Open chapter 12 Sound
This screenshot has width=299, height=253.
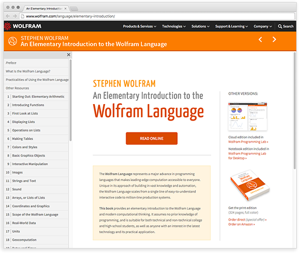click(36, 189)
